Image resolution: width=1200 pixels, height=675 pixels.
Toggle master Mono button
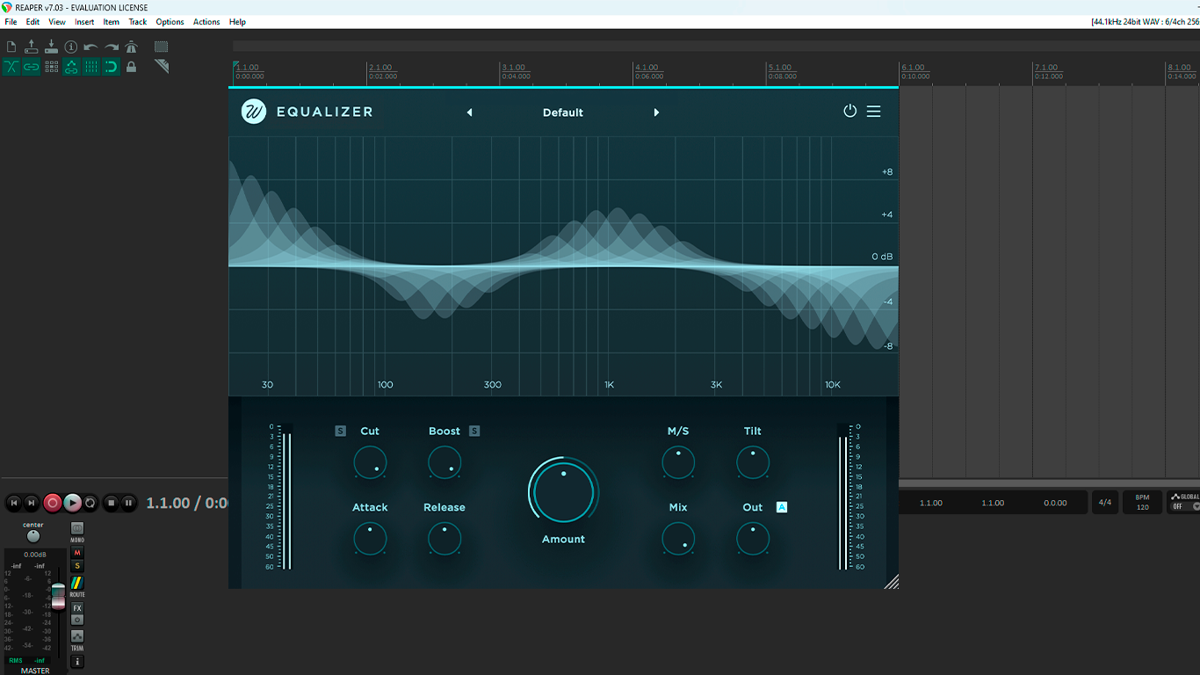click(x=77, y=529)
